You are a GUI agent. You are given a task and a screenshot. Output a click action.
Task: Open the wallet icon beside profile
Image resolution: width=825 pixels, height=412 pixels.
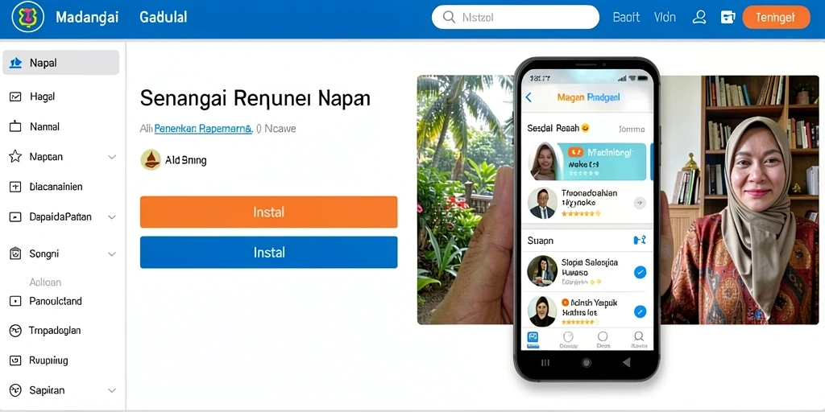tap(728, 18)
